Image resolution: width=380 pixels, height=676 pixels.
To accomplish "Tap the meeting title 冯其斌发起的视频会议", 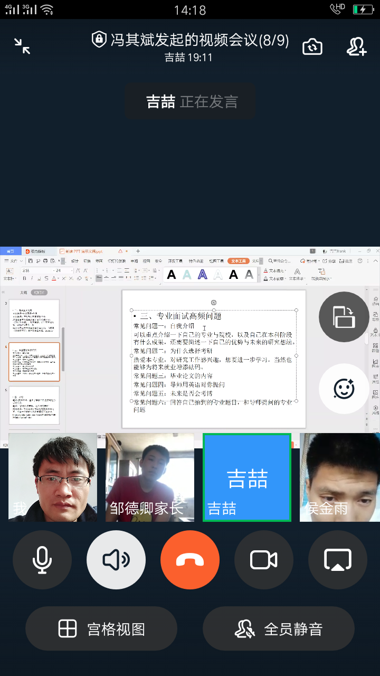I will pos(199,40).
